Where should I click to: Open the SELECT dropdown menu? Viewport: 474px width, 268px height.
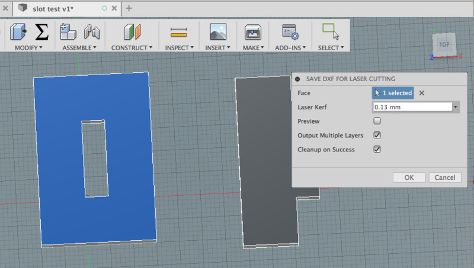pyautogui.click(x=331, y=48)
